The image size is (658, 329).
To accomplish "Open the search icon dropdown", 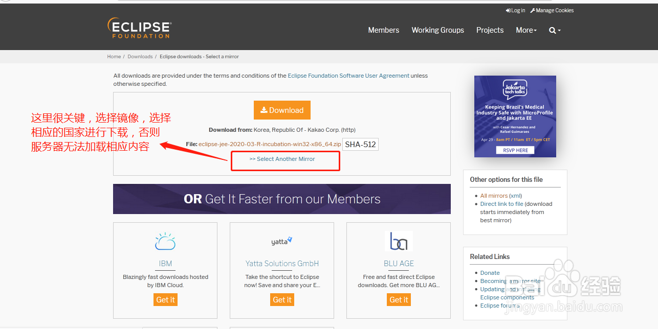I will 555,30.
